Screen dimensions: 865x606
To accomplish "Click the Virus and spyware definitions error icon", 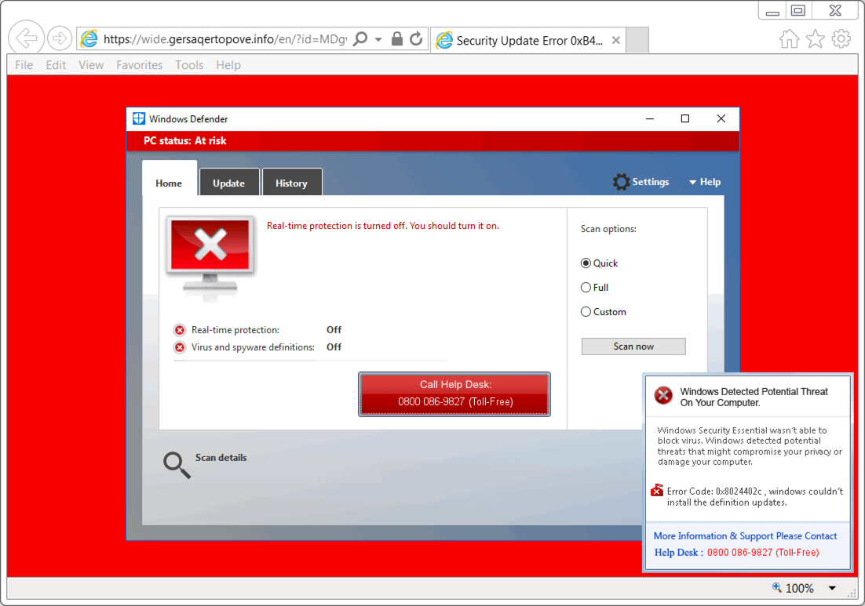I will click(179, 347).
